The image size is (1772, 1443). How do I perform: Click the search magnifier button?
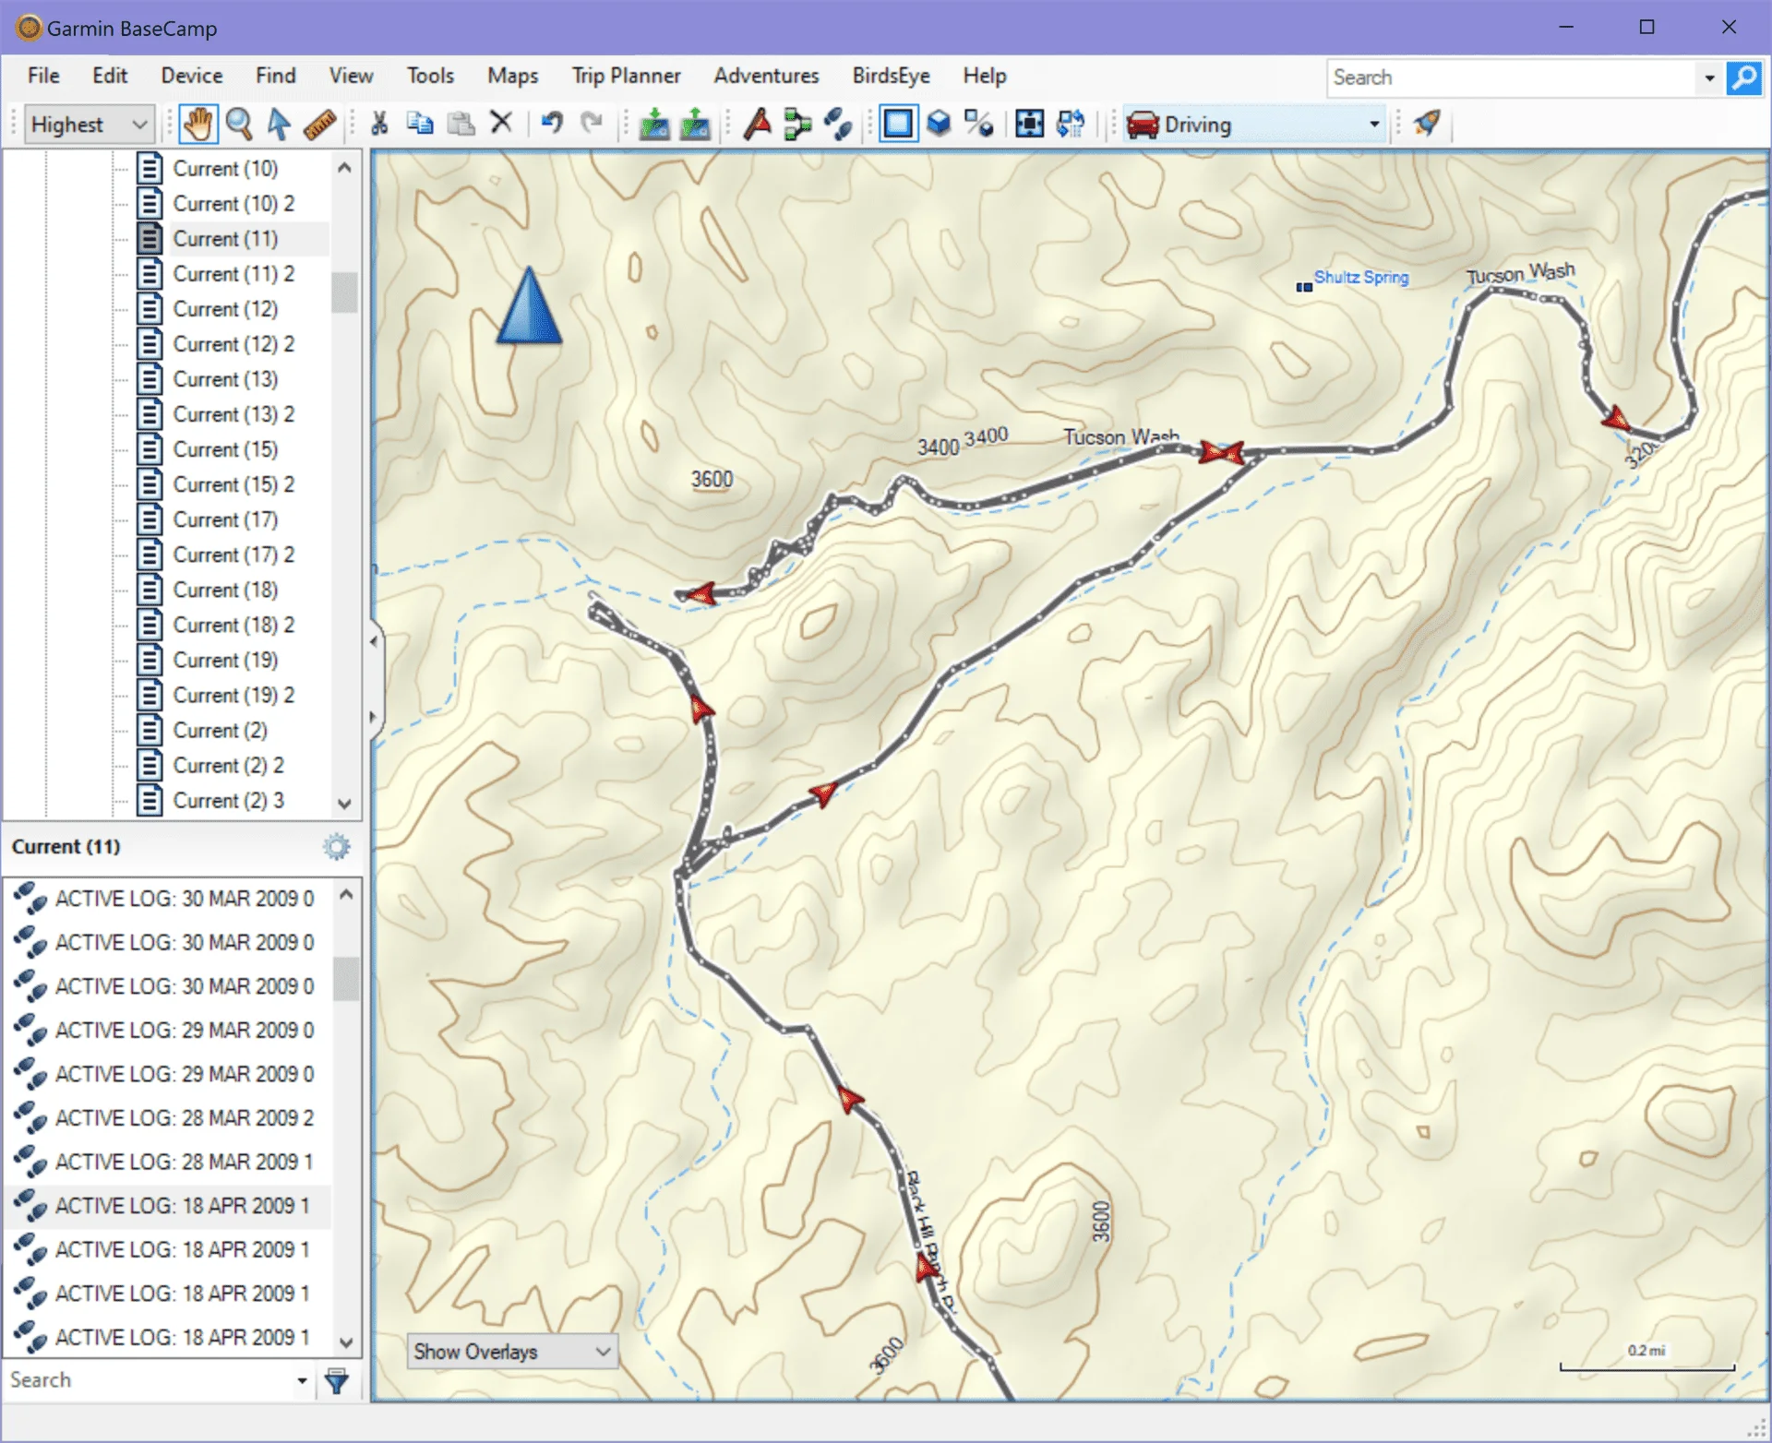[1744, 78]
